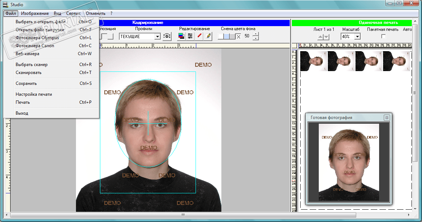The image size is (422, 222).
Task: Pick the light blue background color swatch
Action: (226, 36)
